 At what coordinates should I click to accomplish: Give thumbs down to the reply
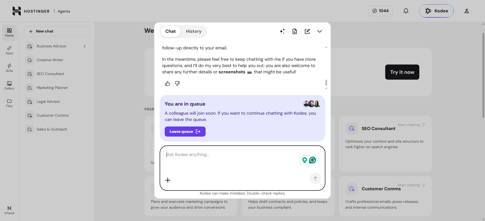[177, 83]
